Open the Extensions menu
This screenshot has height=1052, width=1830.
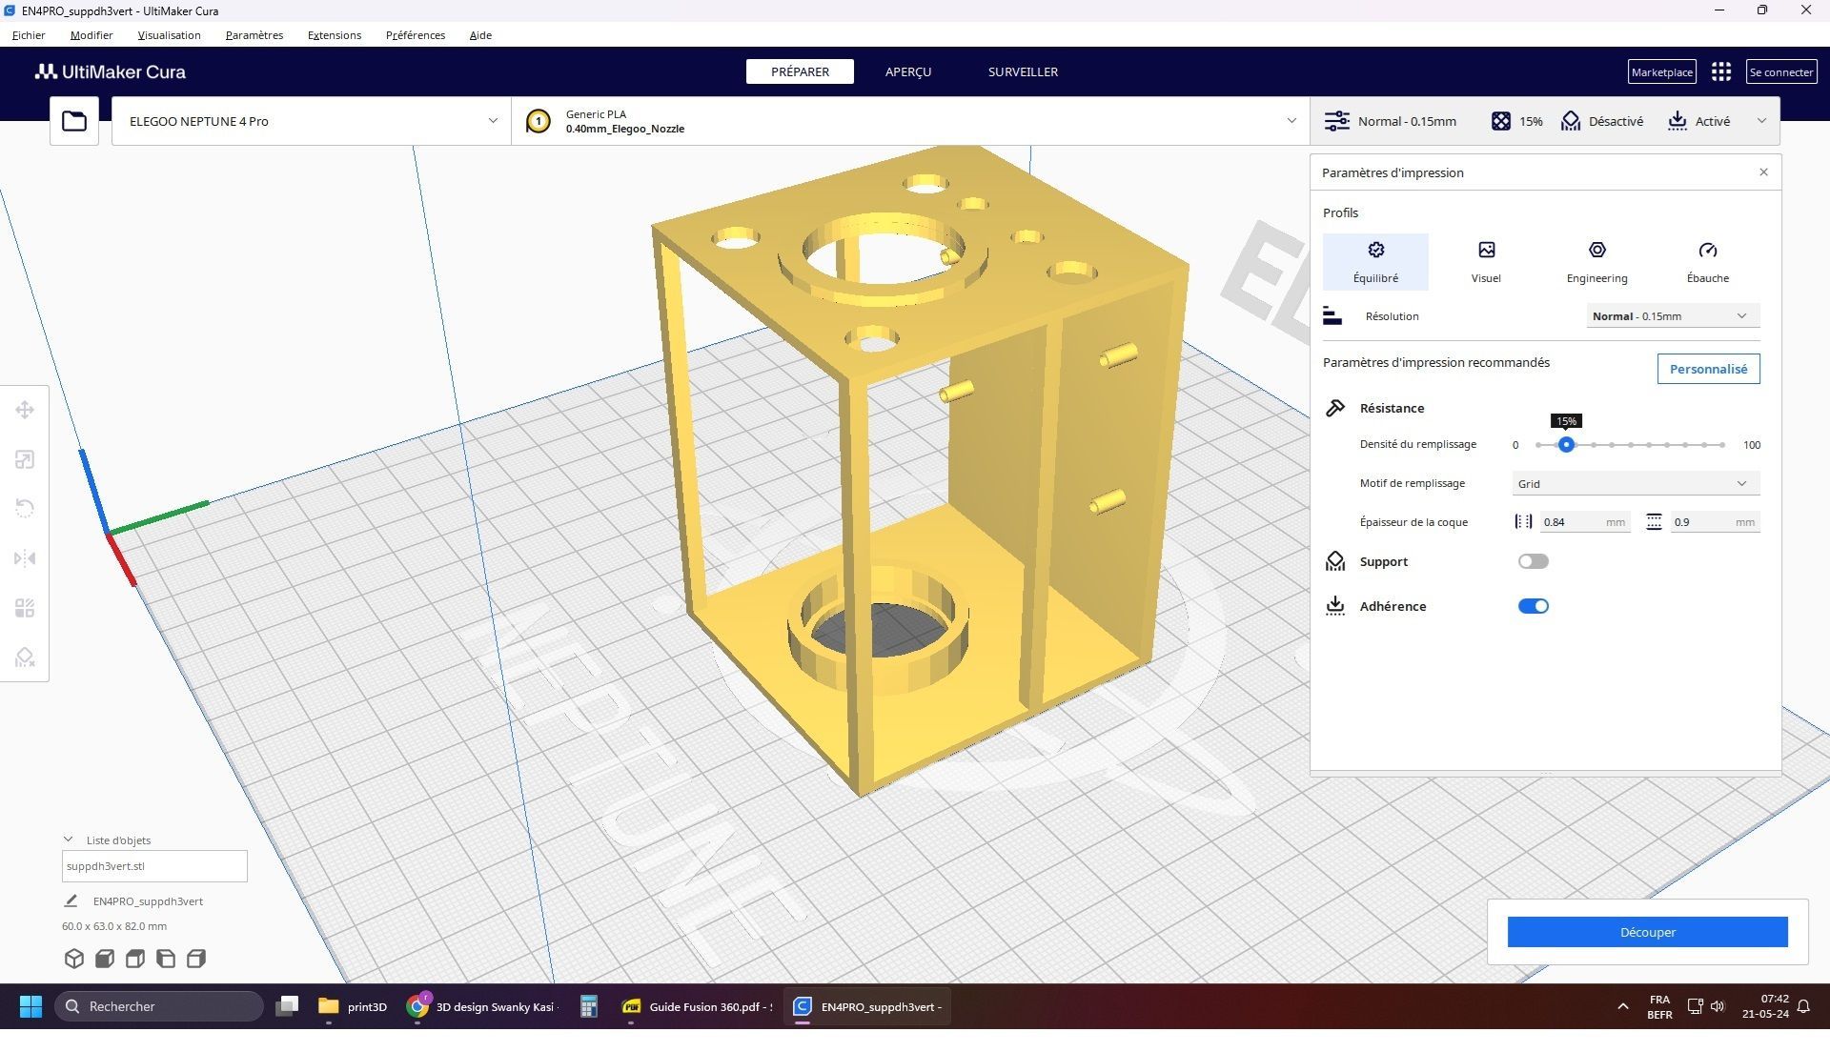335,35
